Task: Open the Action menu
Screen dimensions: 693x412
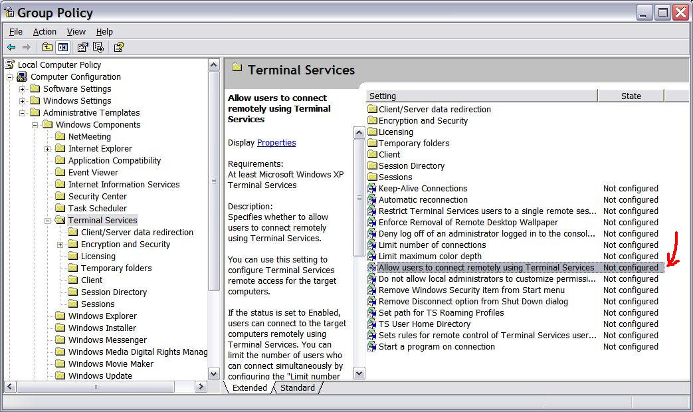Action: 45,31
